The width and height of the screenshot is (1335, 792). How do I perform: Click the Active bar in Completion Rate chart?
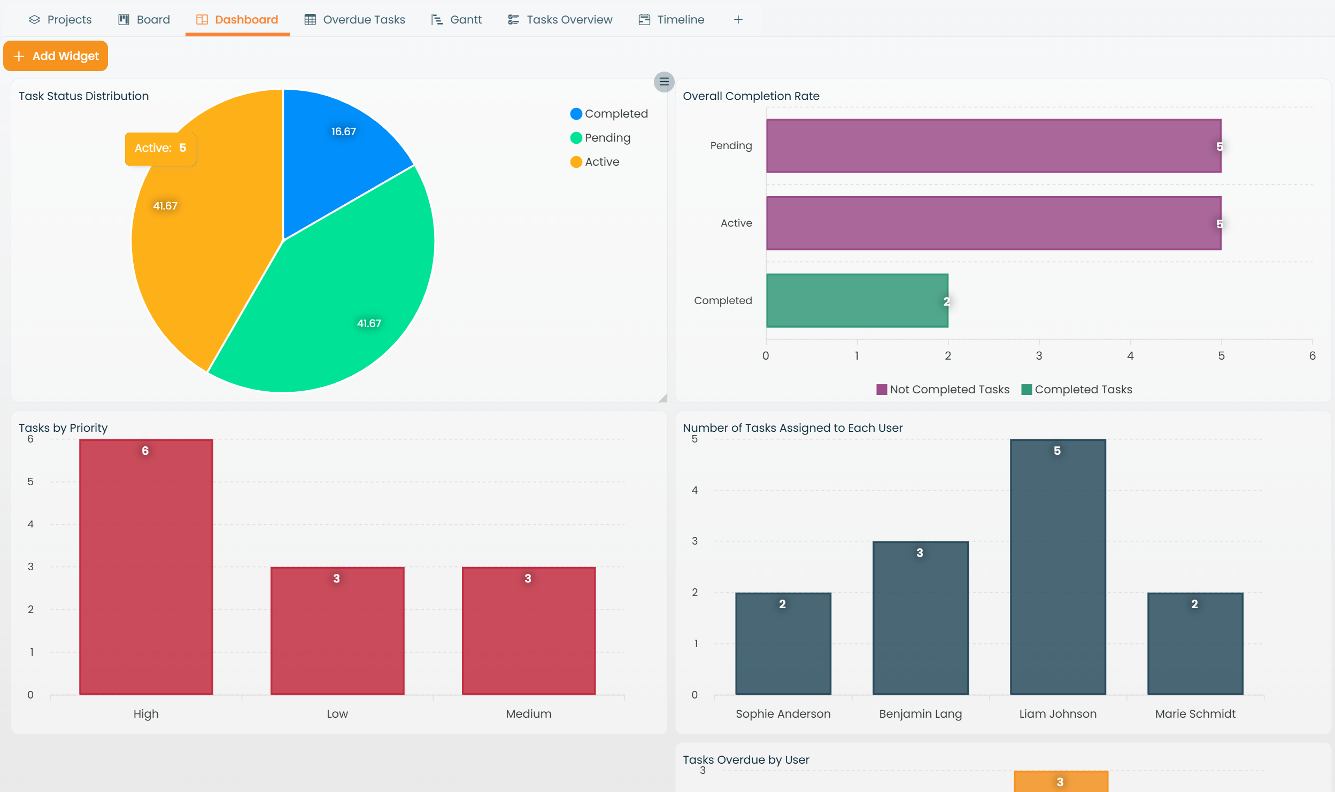[x=994, y=223]
